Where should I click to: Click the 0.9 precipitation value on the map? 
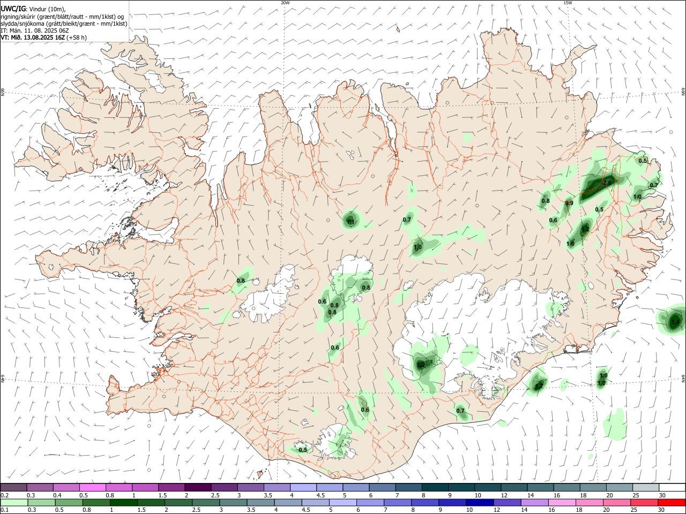coord(569,203)
